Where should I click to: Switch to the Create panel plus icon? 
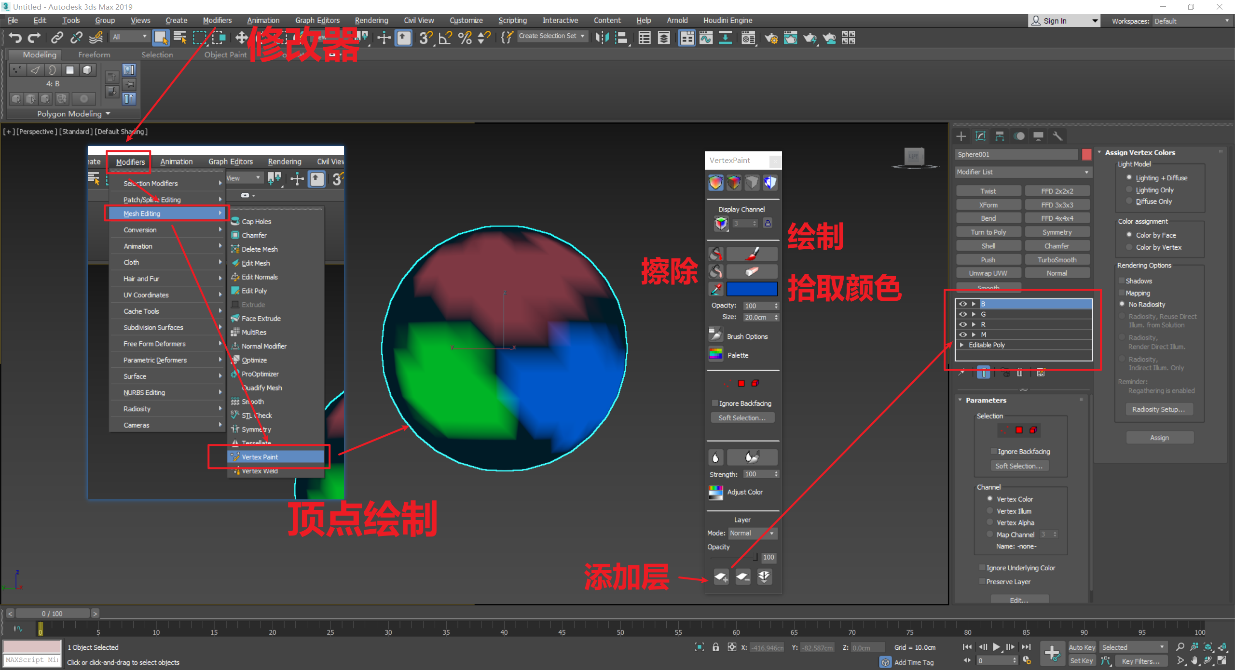click(x=961, y=136)
